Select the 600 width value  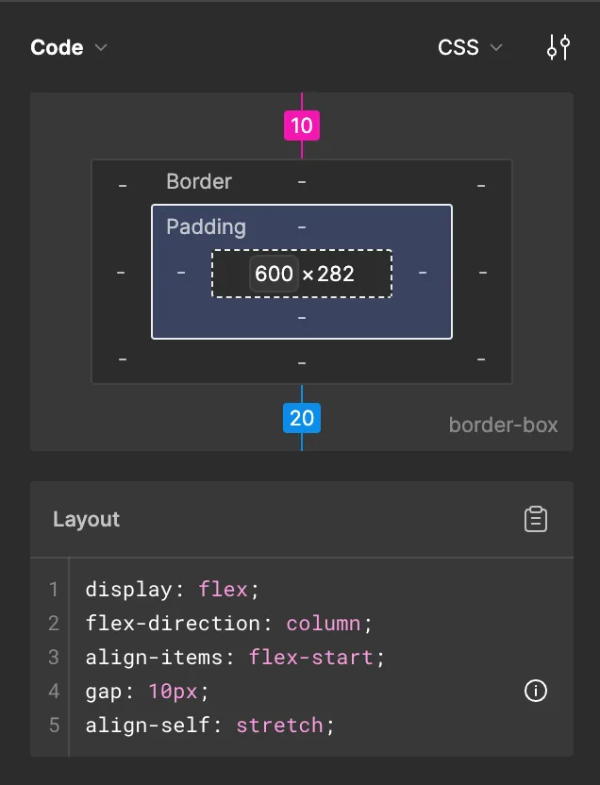tap(274, 274)
